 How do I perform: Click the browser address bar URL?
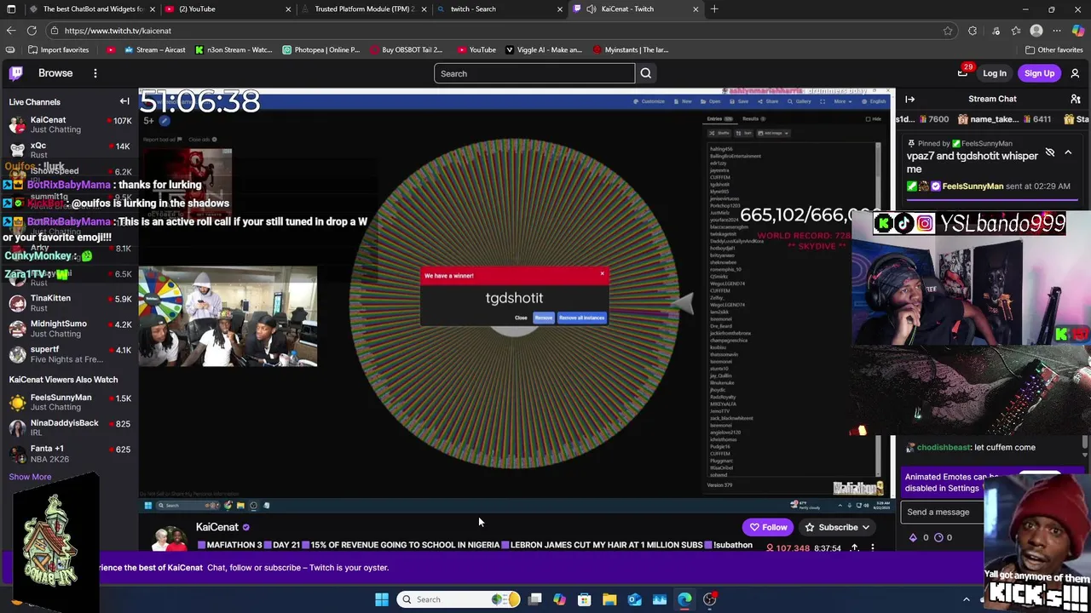point(118,31)
